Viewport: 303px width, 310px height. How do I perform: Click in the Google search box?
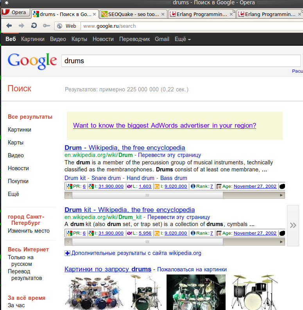coord(180,61)
